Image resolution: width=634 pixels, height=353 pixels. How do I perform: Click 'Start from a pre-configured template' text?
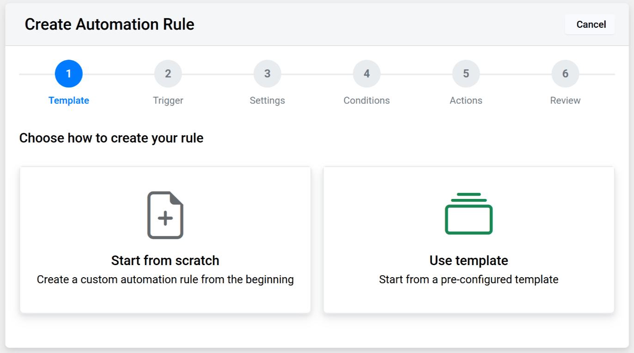(469, 279)
